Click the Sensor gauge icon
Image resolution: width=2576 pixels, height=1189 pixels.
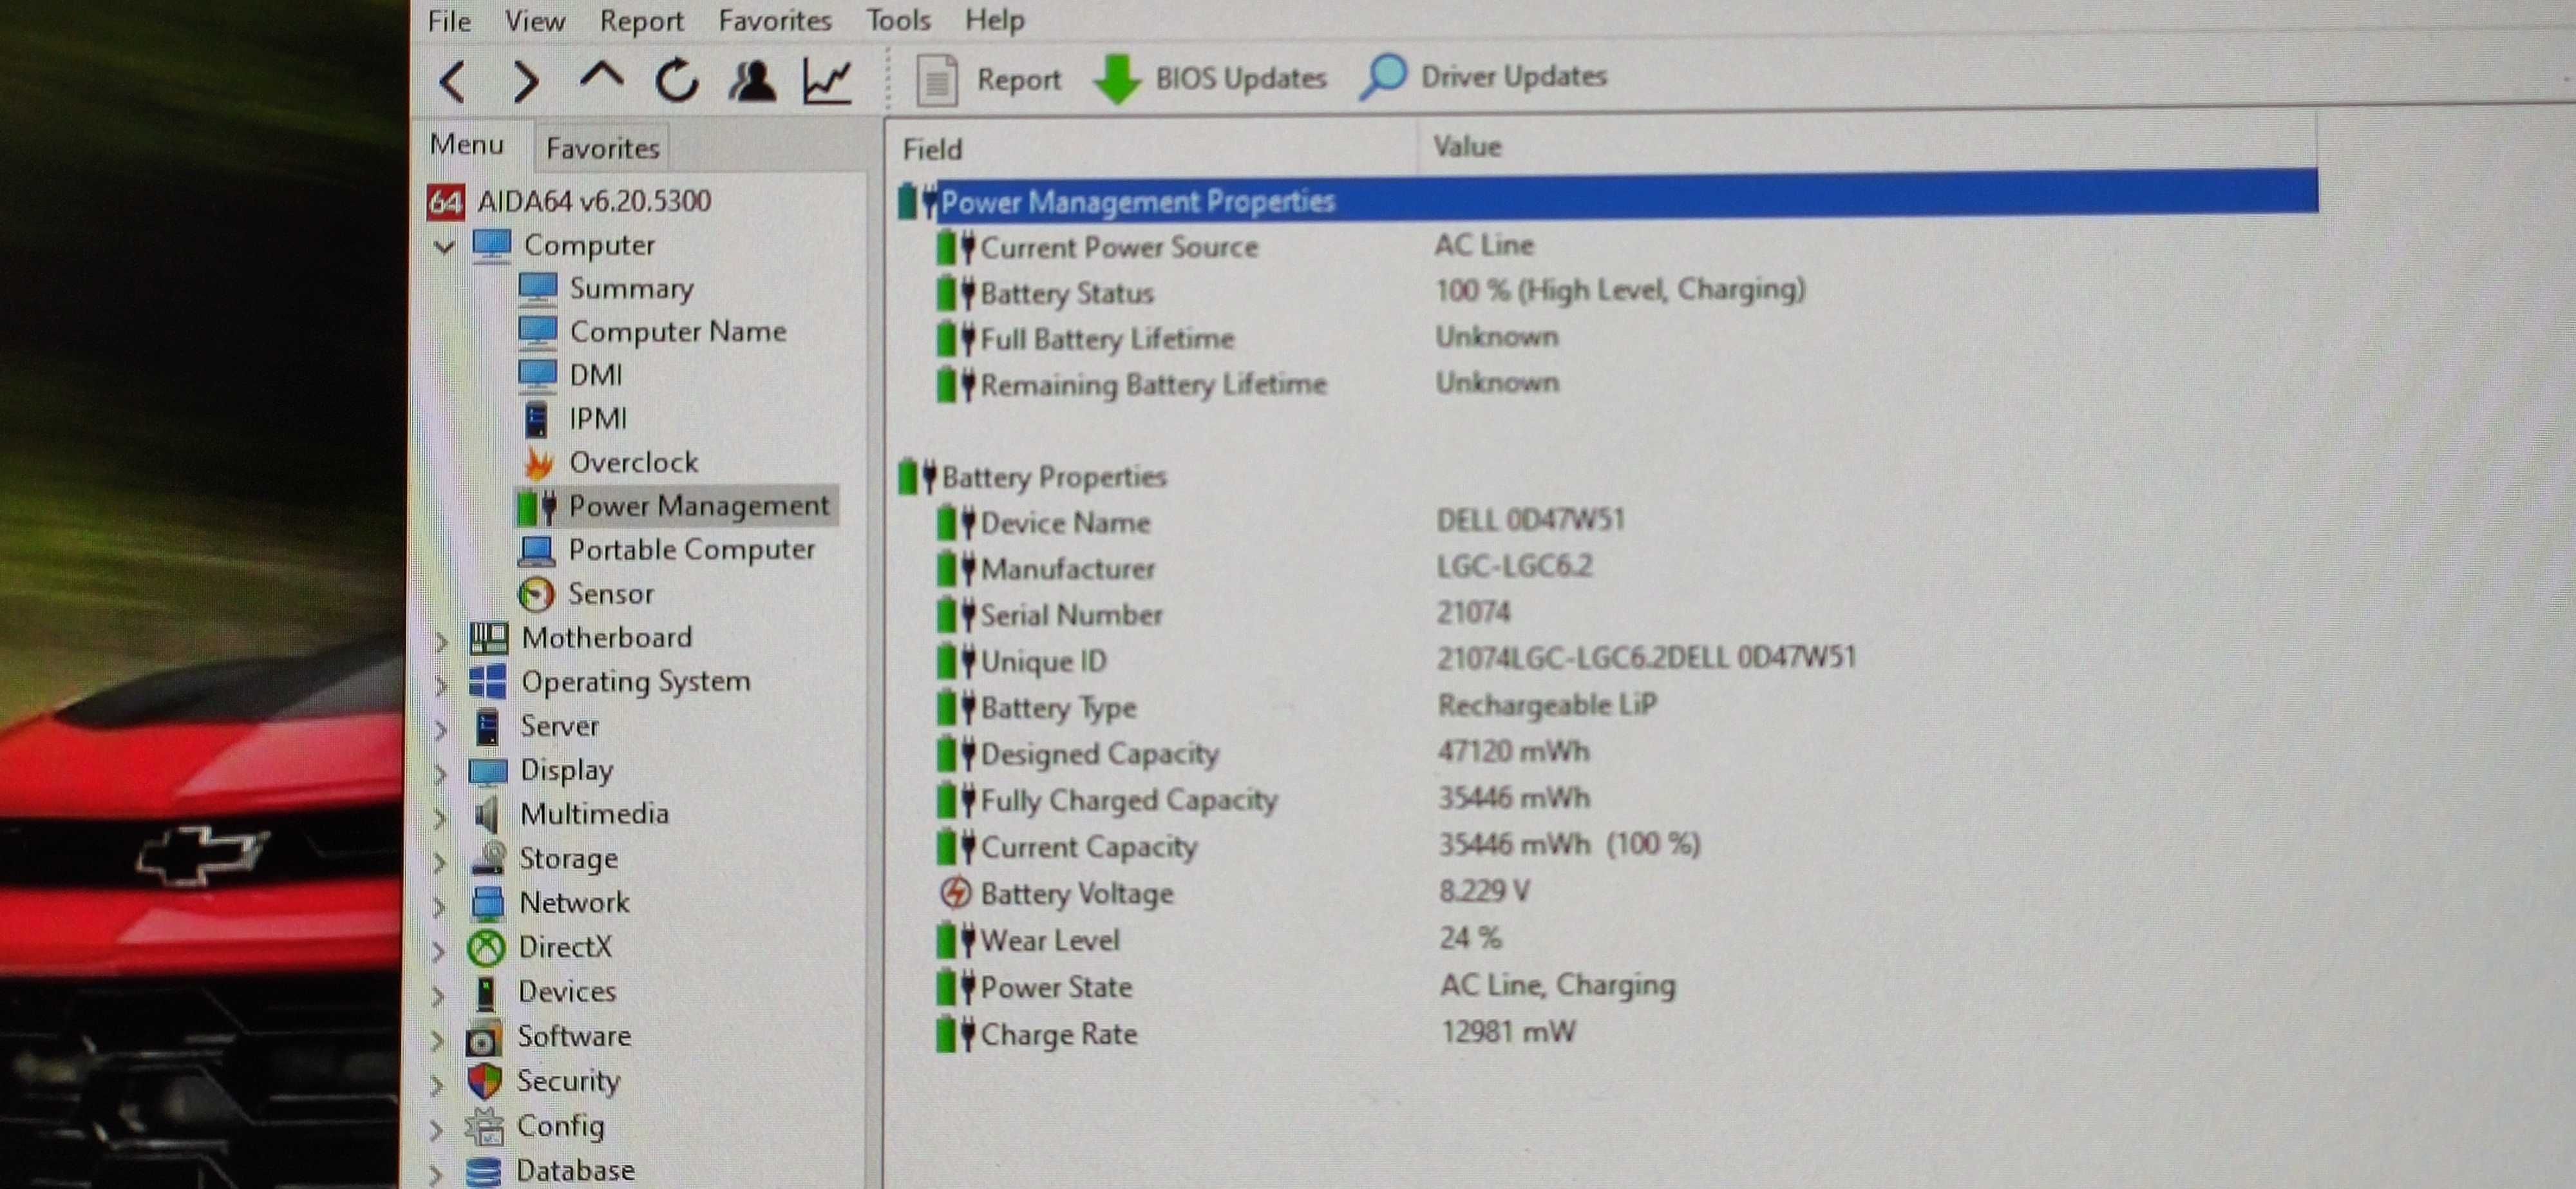tap(537, 594)
